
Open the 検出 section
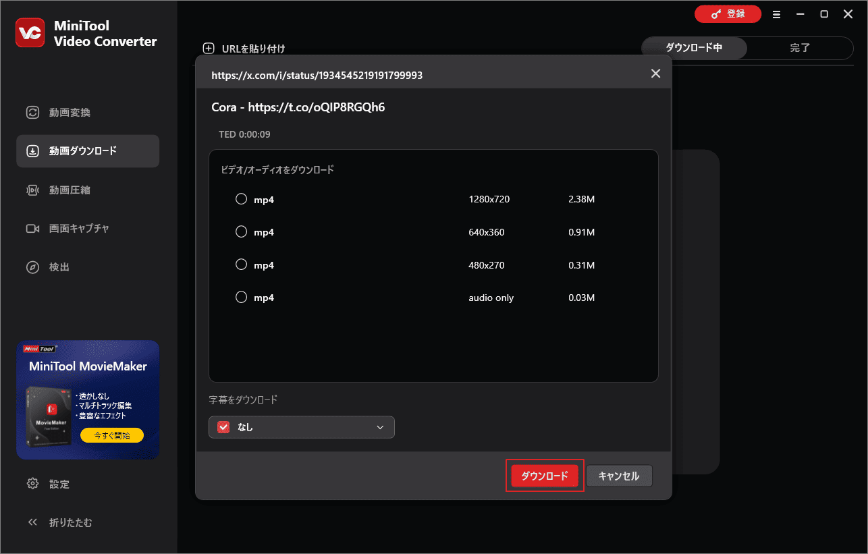88,267
